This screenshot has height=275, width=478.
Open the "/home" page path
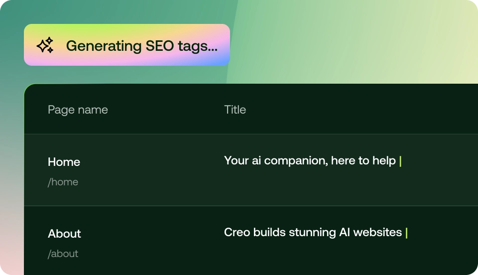point(63,182)
